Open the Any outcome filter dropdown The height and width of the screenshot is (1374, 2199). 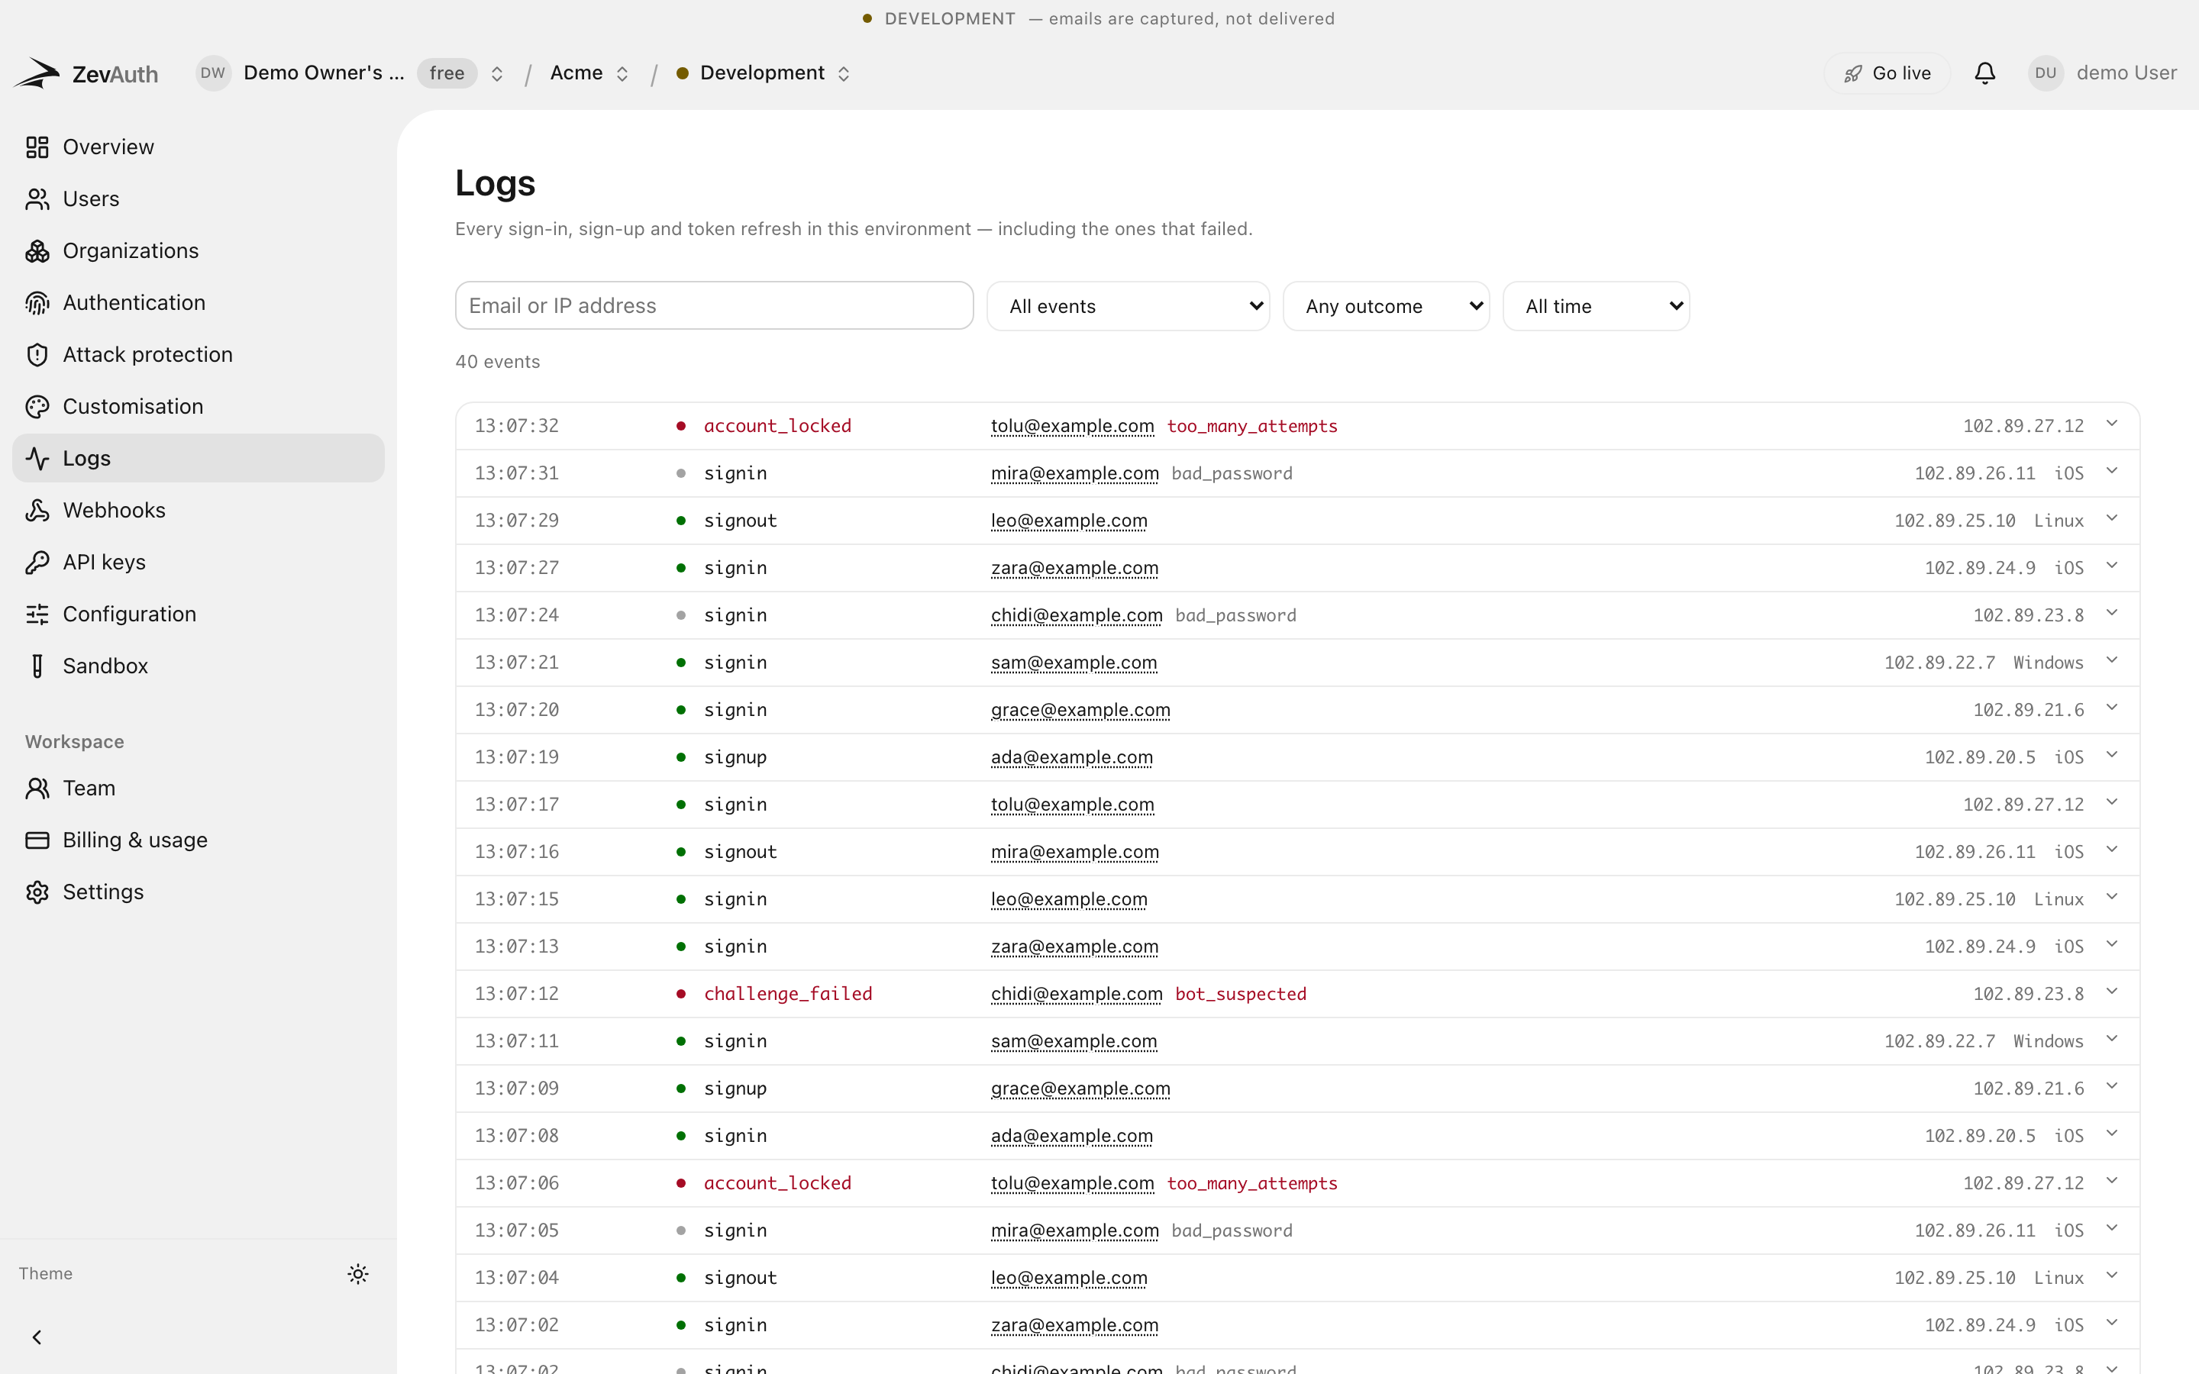coord(1386,306)
